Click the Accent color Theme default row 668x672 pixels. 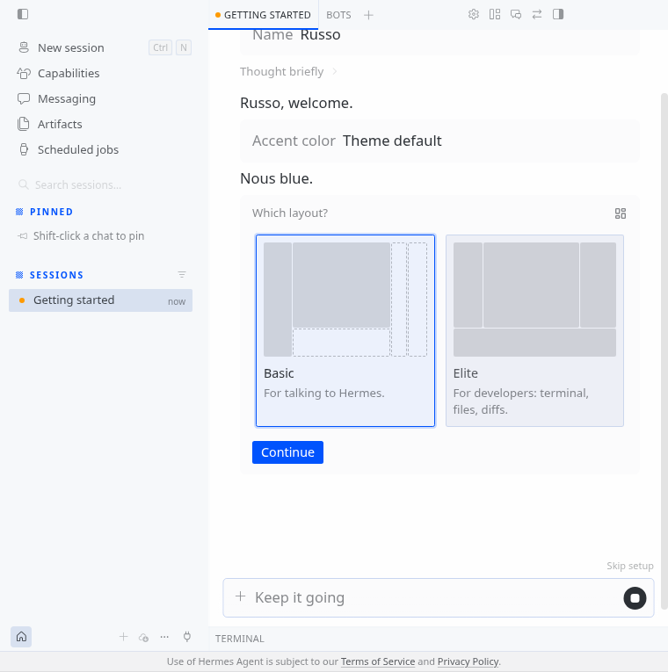coord(439,141)
